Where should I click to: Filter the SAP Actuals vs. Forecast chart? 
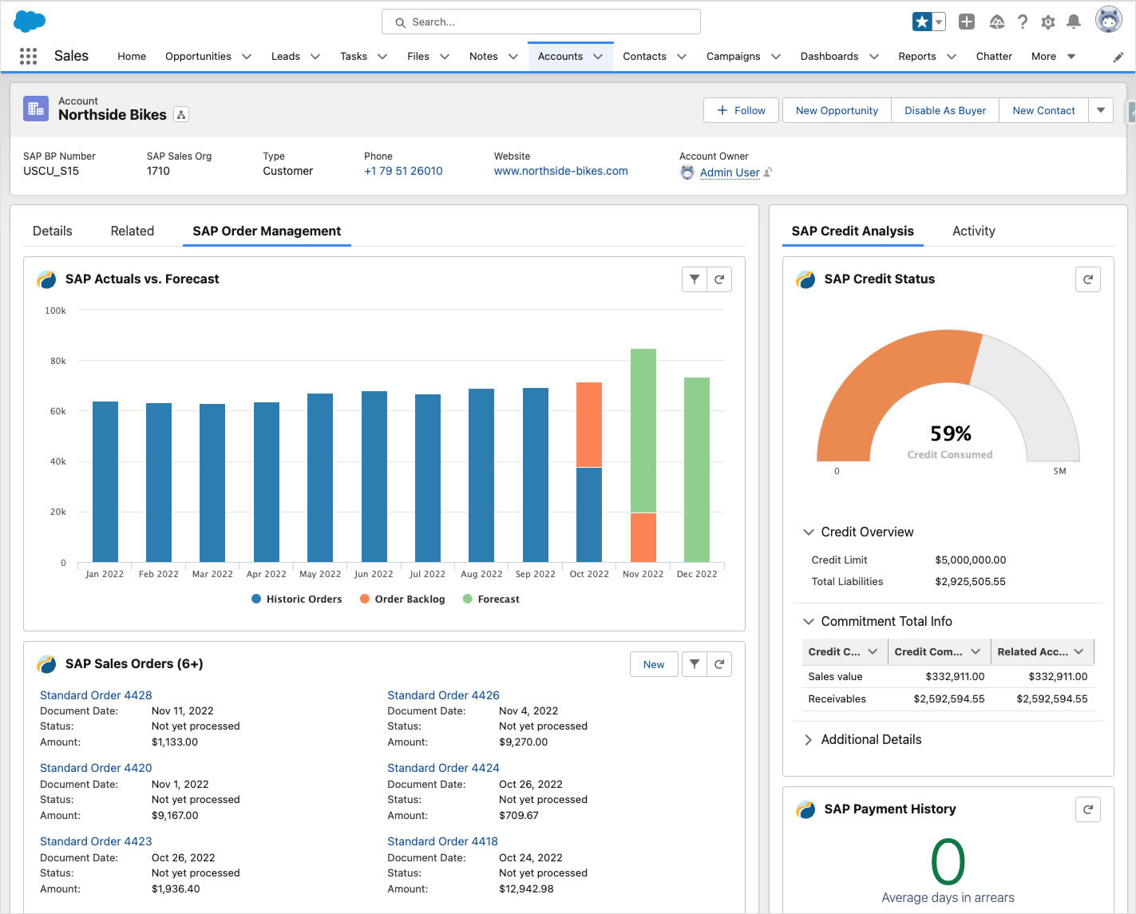[695, 279]
